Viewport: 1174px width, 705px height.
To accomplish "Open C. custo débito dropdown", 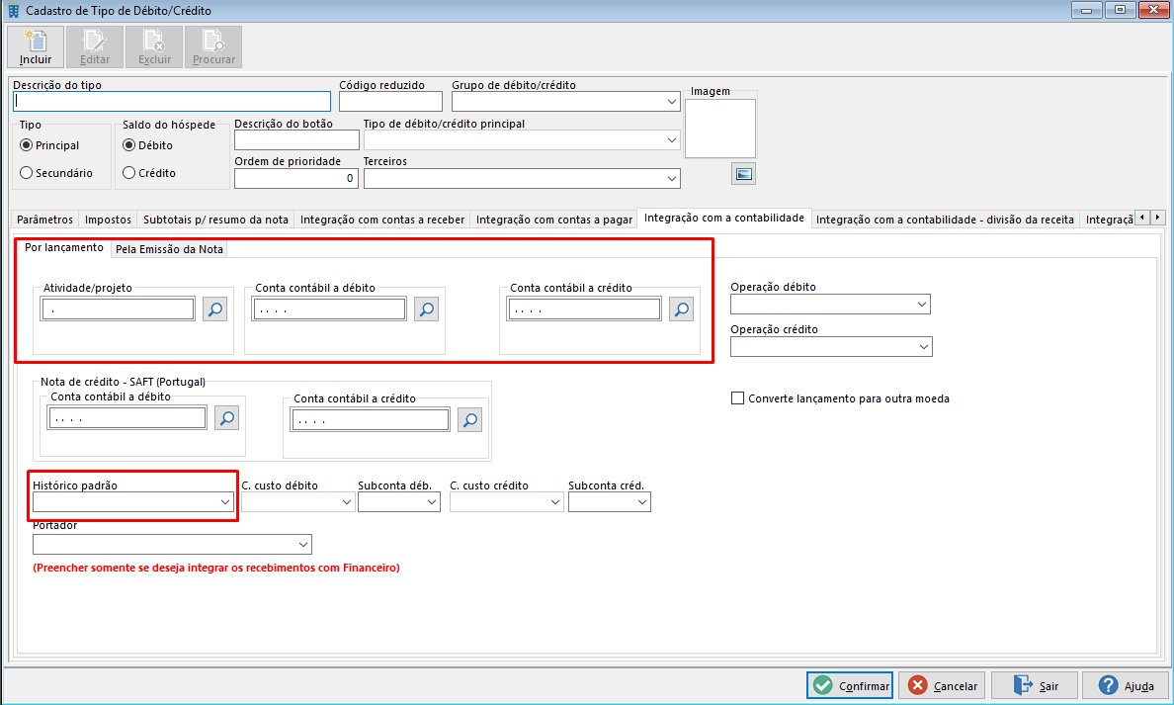I will (347, 502).
